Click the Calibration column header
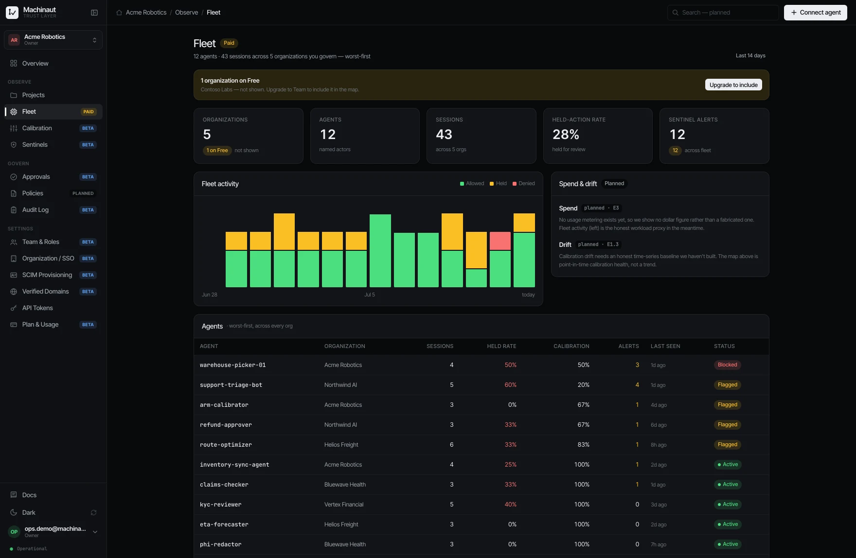The width and height of the screenshot is (856, 558). coord(571,346)
